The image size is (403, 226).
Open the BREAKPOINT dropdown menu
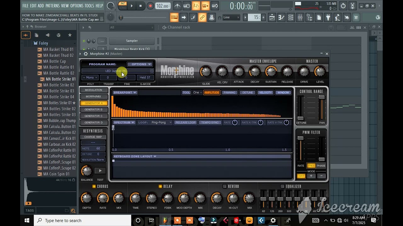(125, 93)
